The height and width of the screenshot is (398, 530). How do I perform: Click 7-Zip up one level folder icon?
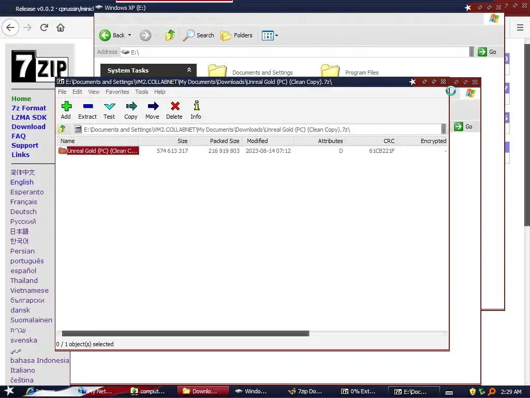coord(62,129)
